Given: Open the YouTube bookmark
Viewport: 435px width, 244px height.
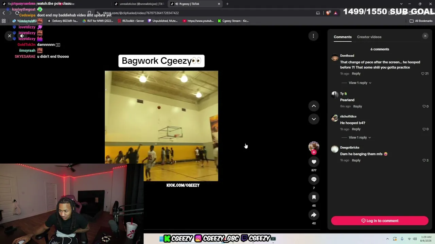Looking at the screenshot, I should (198, 21).
